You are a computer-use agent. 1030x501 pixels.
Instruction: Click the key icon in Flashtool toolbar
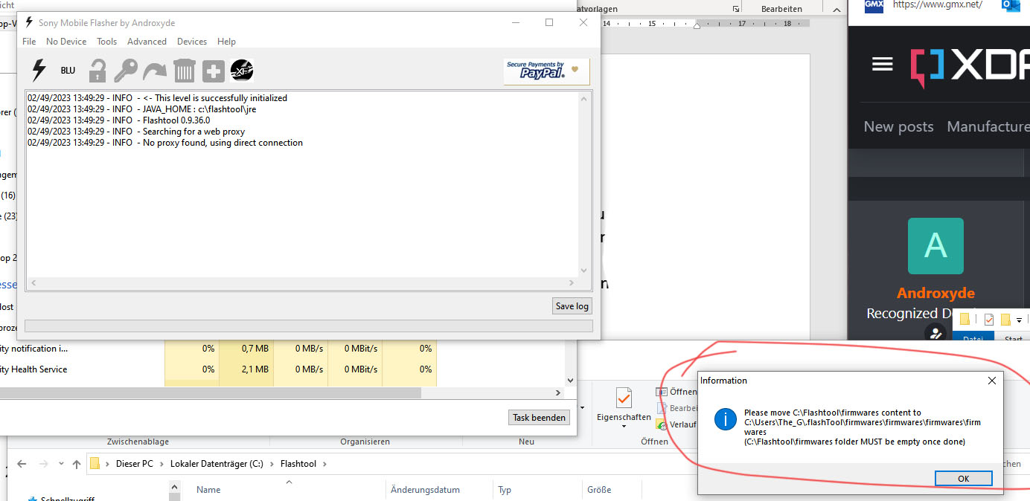click(125, 71)
